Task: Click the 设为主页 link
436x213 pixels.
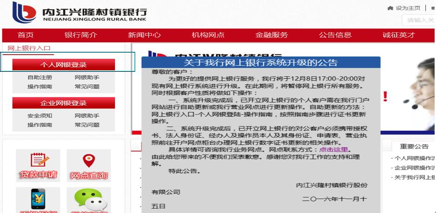Action: click(x=408, y=8)
